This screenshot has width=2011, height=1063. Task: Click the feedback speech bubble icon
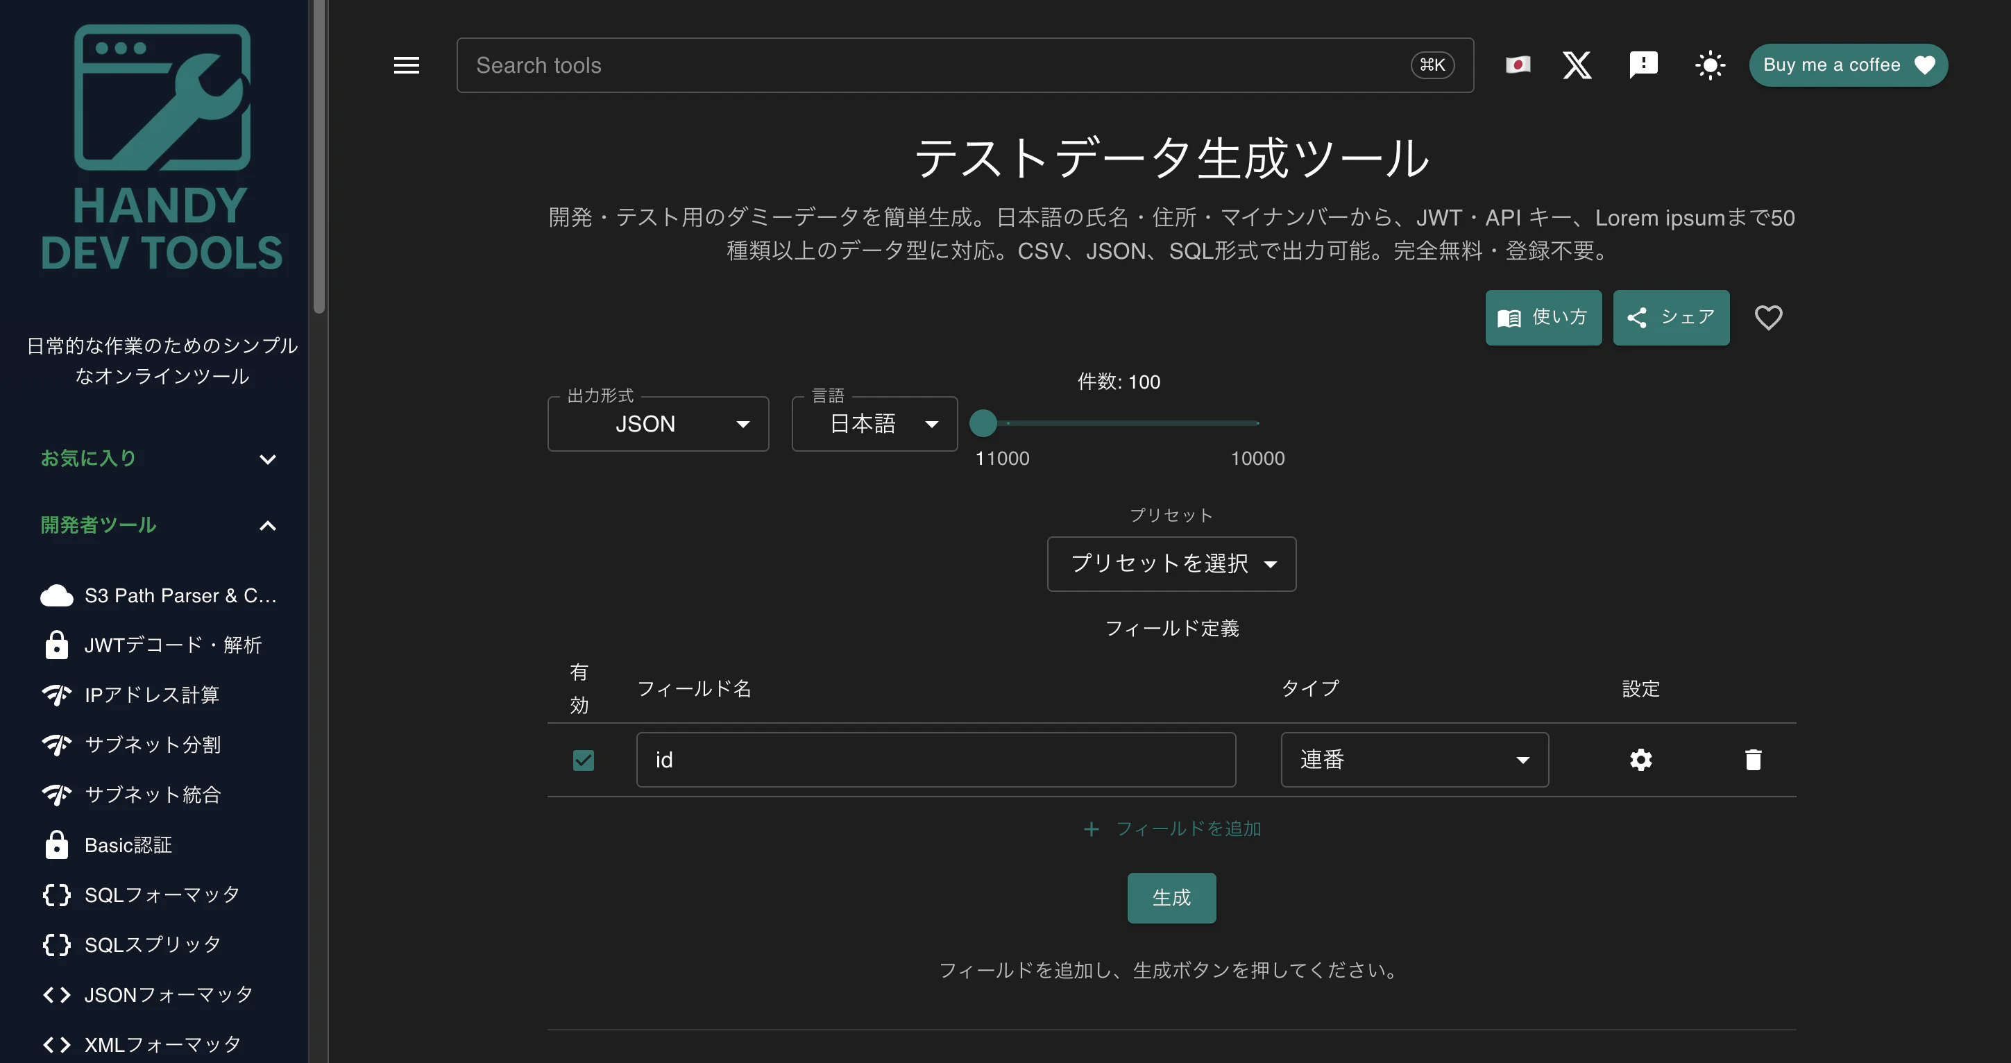(1643, 65)
